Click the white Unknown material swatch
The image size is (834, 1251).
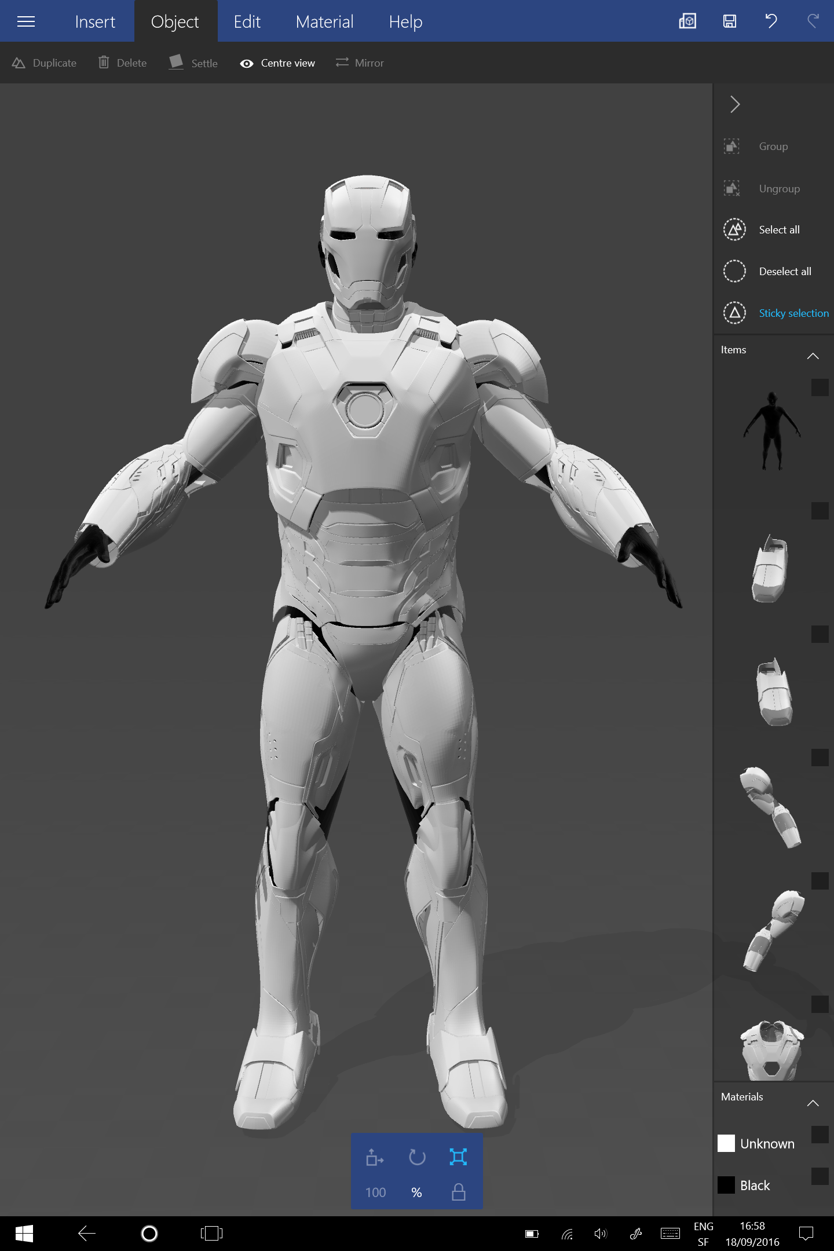coord(726,1143)
